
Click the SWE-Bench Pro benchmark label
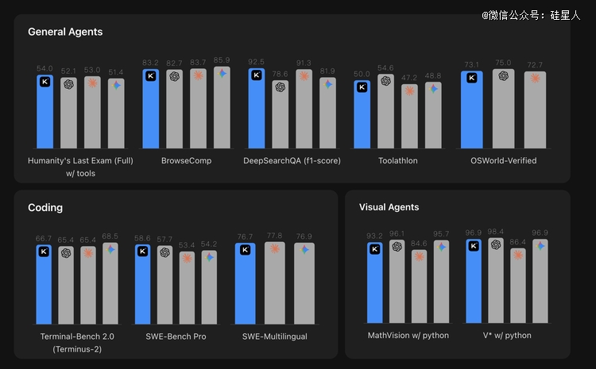176,336
